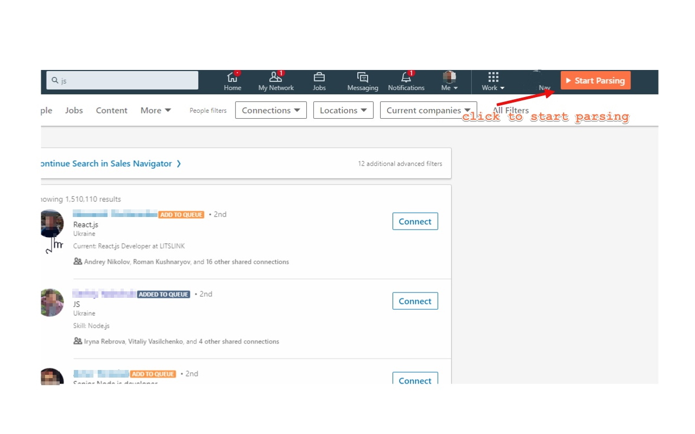Connect with the React.js developer
This screenshot has height=434, width=695.
[415, 221]
